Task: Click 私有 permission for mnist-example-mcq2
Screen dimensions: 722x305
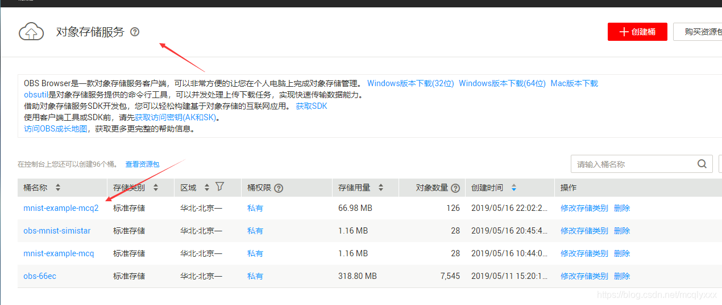Action: click(x=255, y=208)
